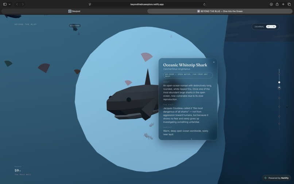
Task: Click the open water depth range tag
Action: coord(188,75)
